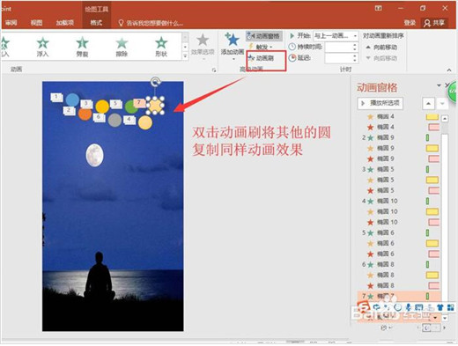This screenshot has height=346, width=458.
Task: Select yellow-star 椭圆 4 animation row
Action: click(400, 116)
